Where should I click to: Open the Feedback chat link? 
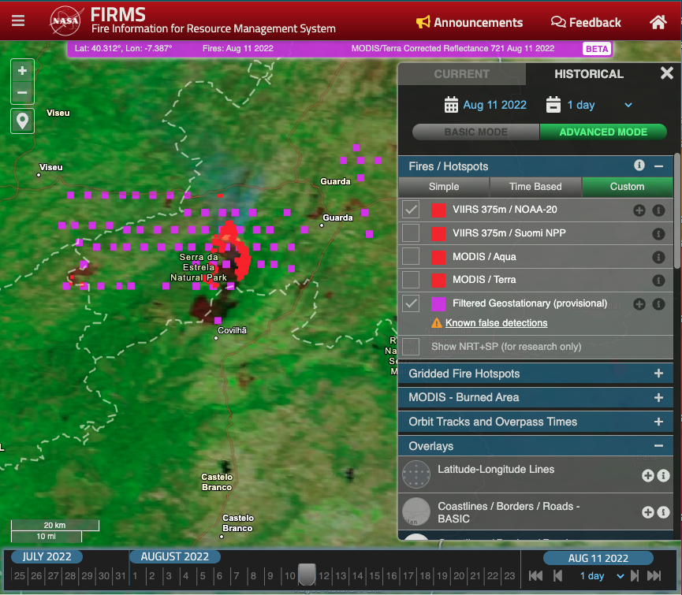pyautogui.click(x=586, y=22)
